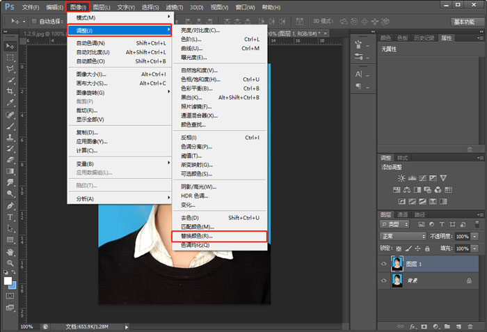The width and height of the screenshot is (487, 332).
Task: Select the Type (T) tool in toolbox
Action: (x=10, y=217)
